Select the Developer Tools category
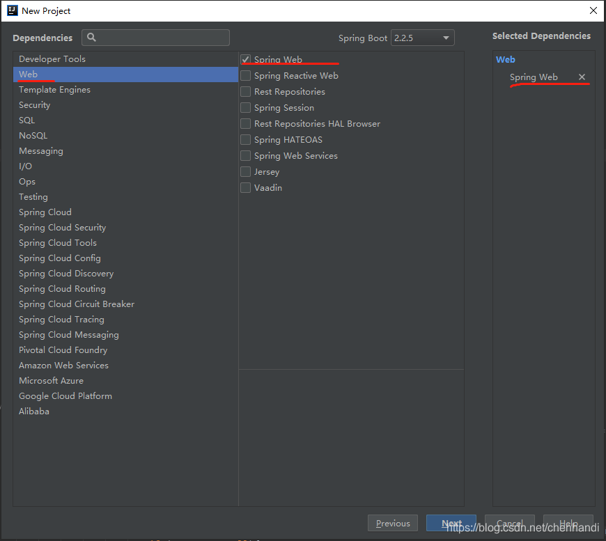 125,58
